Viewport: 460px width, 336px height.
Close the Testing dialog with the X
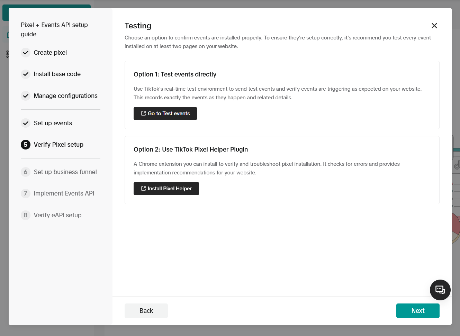click(x=434, y=26)
